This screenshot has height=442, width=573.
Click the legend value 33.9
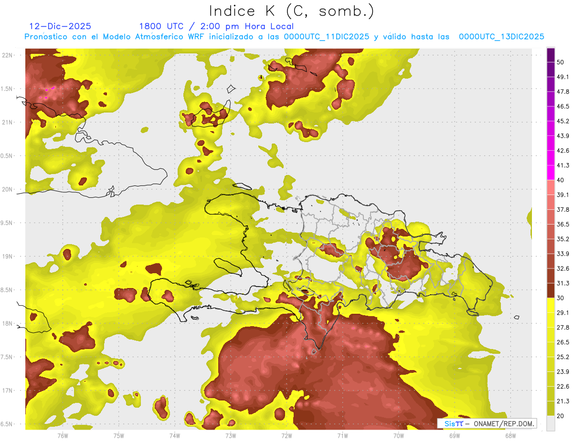click(x=563, y=254)
